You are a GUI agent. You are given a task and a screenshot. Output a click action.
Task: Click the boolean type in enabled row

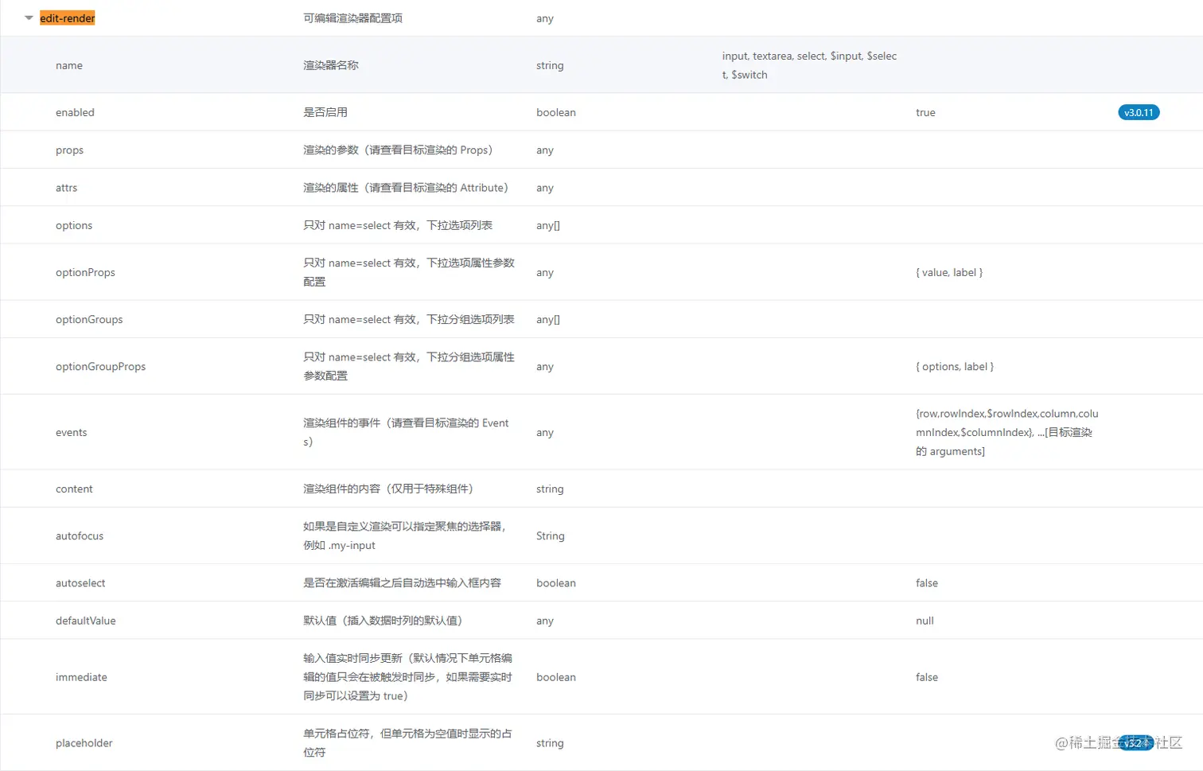tap(556, 112)
